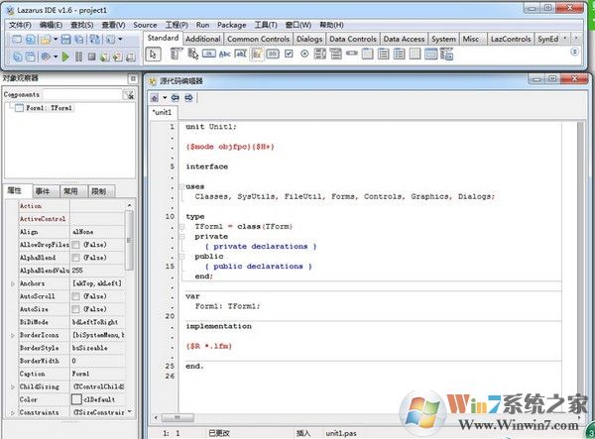Click the Save file icon
This screenshot has width=595, height=439.
65,40
